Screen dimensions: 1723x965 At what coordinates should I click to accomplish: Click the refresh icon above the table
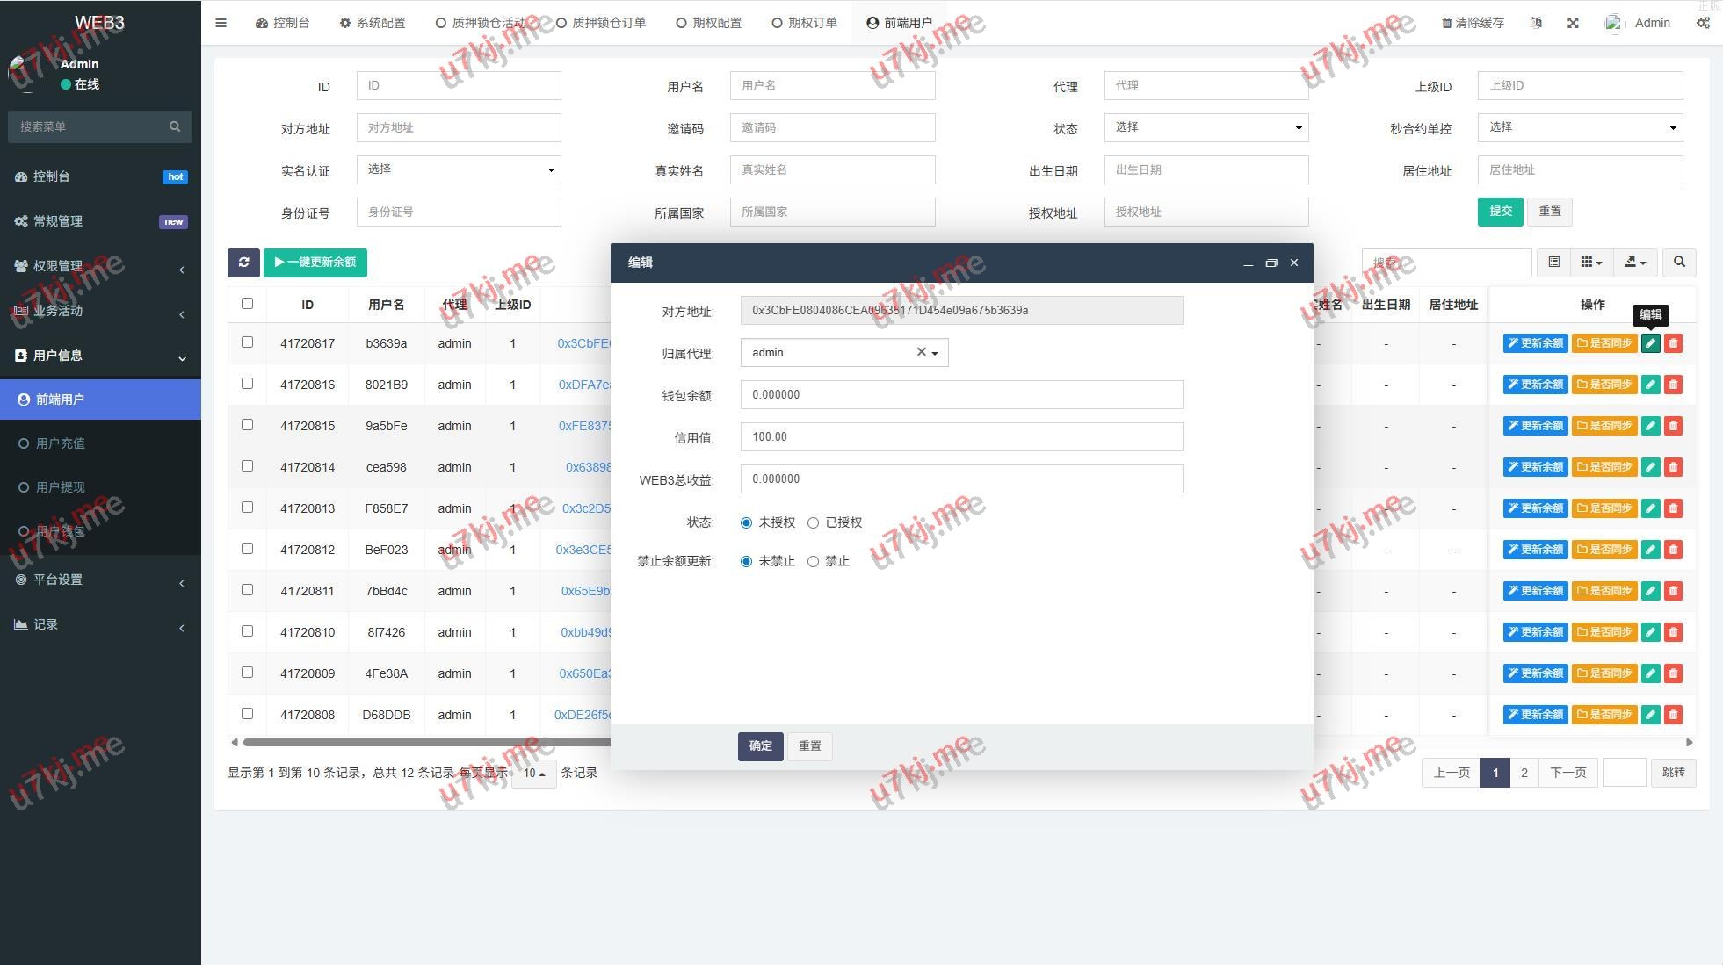243,263
